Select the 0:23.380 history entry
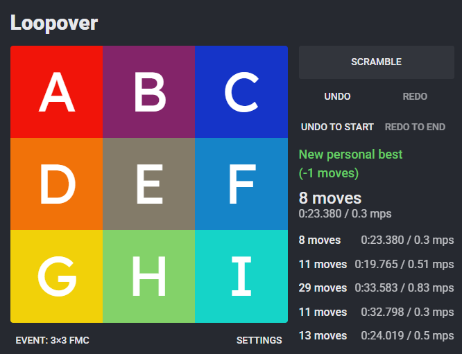Screen dimensions: 462x354 (376, 240)
